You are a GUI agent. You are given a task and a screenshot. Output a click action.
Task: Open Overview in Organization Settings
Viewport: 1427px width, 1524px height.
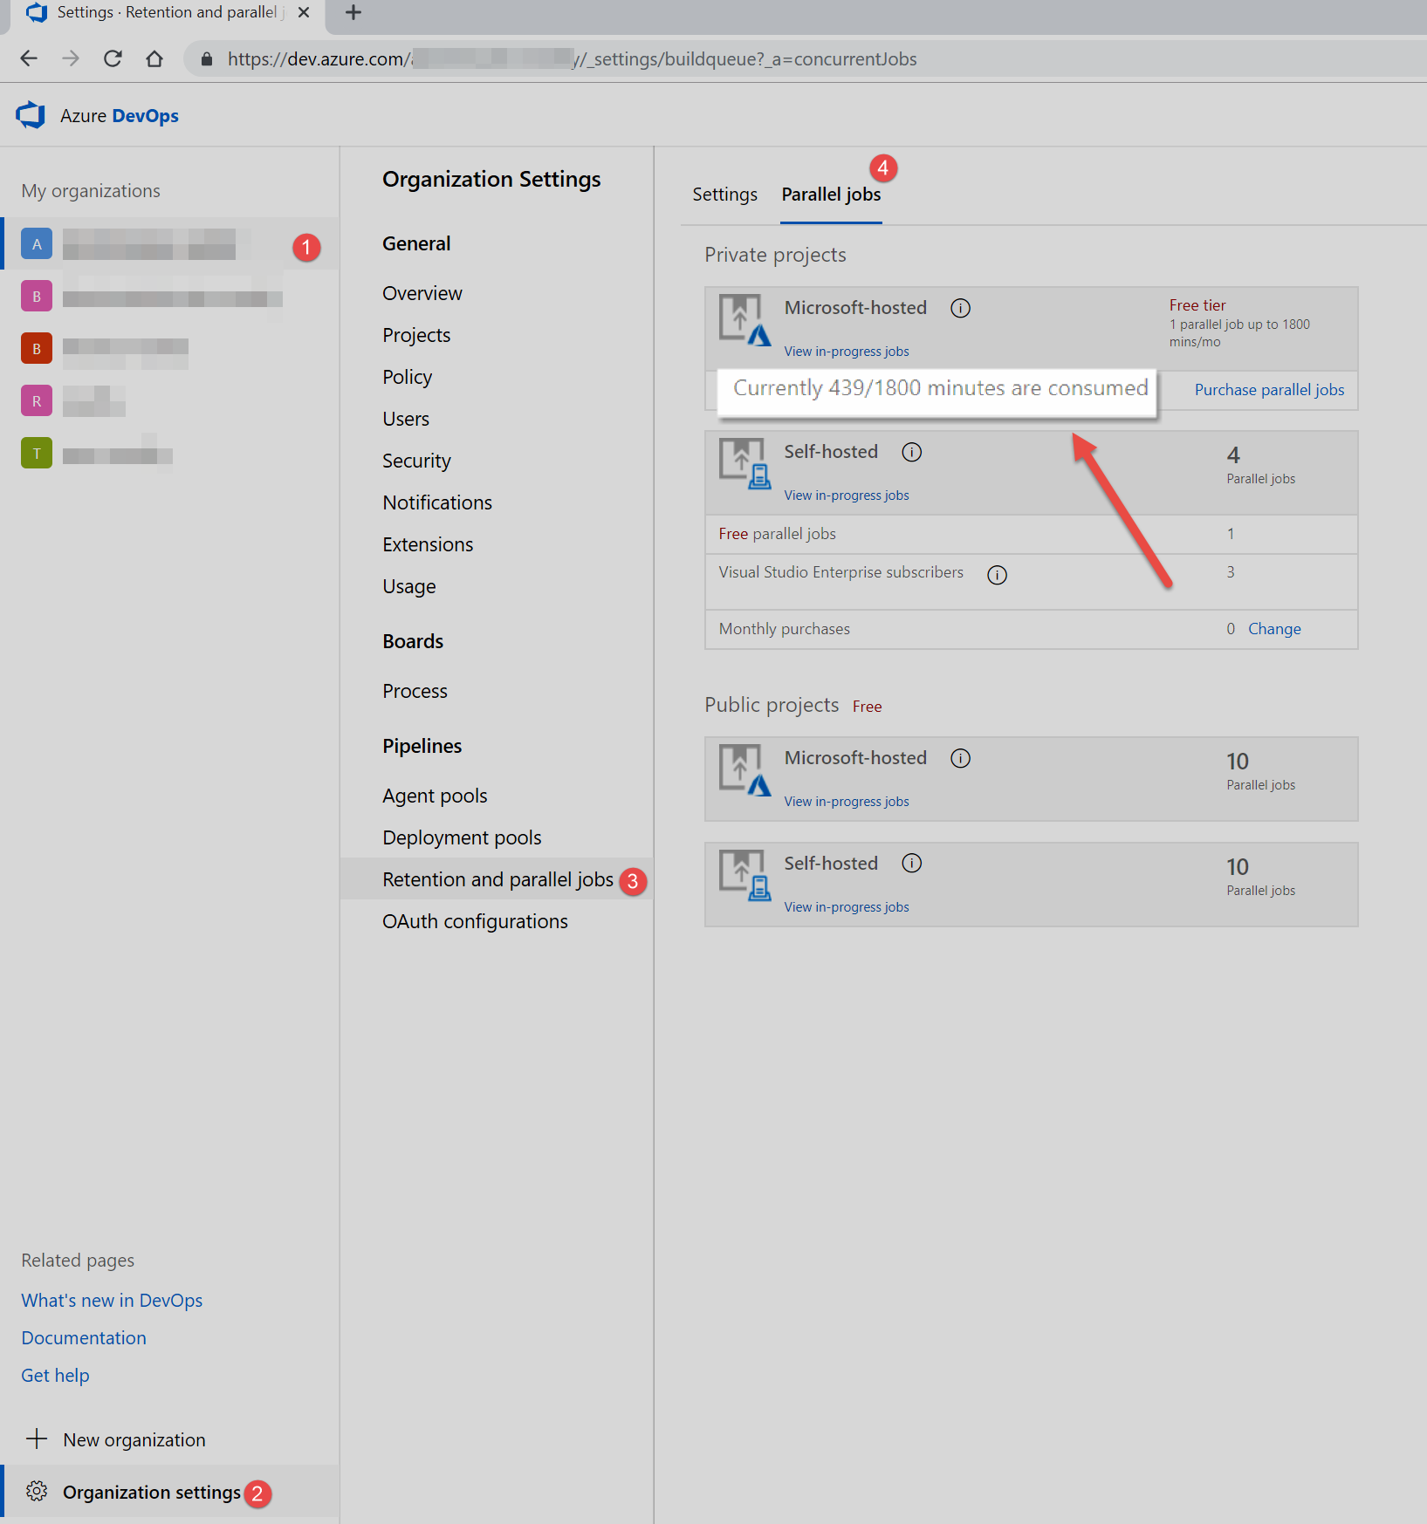pos(422,293)
